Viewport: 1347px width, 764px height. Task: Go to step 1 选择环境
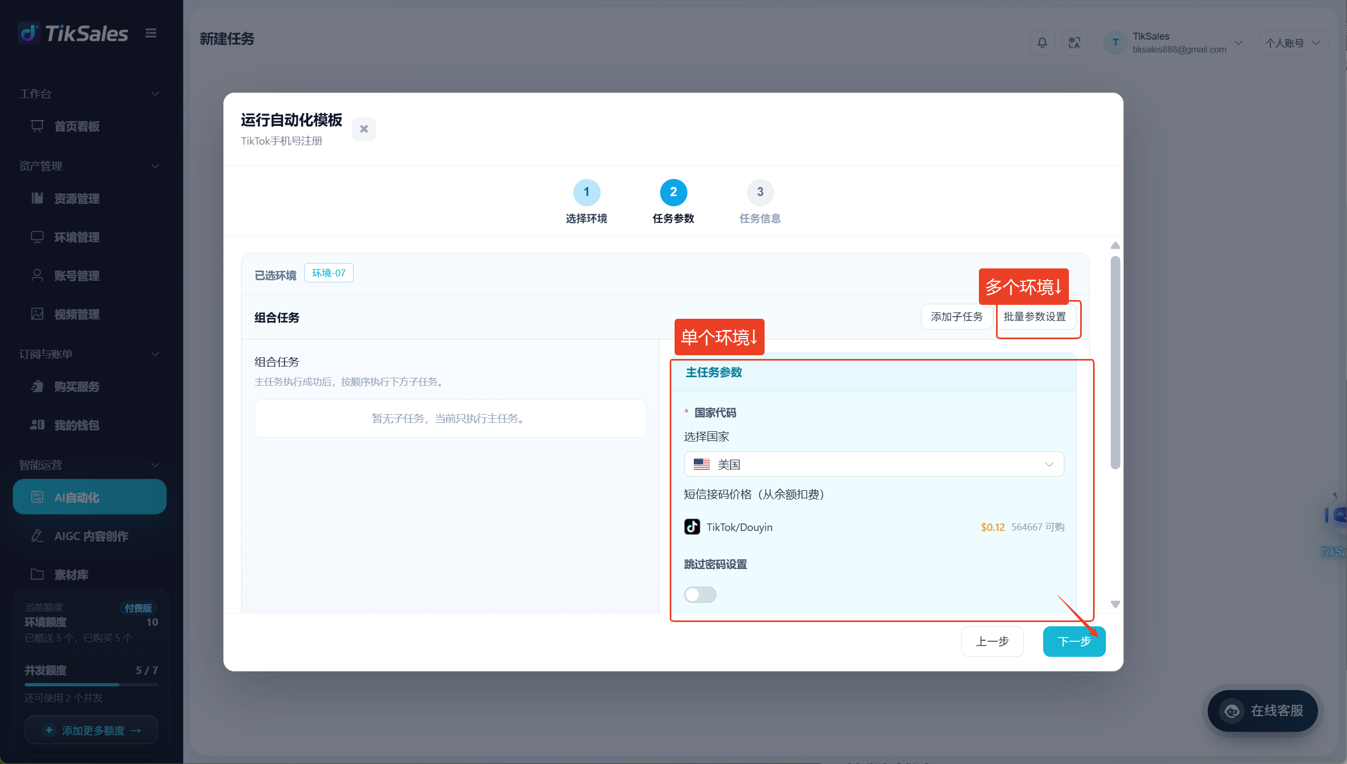click(x=587, y=201)
